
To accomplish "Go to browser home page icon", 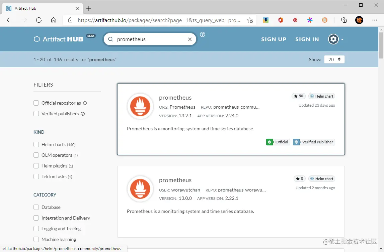I will pyautogui.click(x=53, y=20).
